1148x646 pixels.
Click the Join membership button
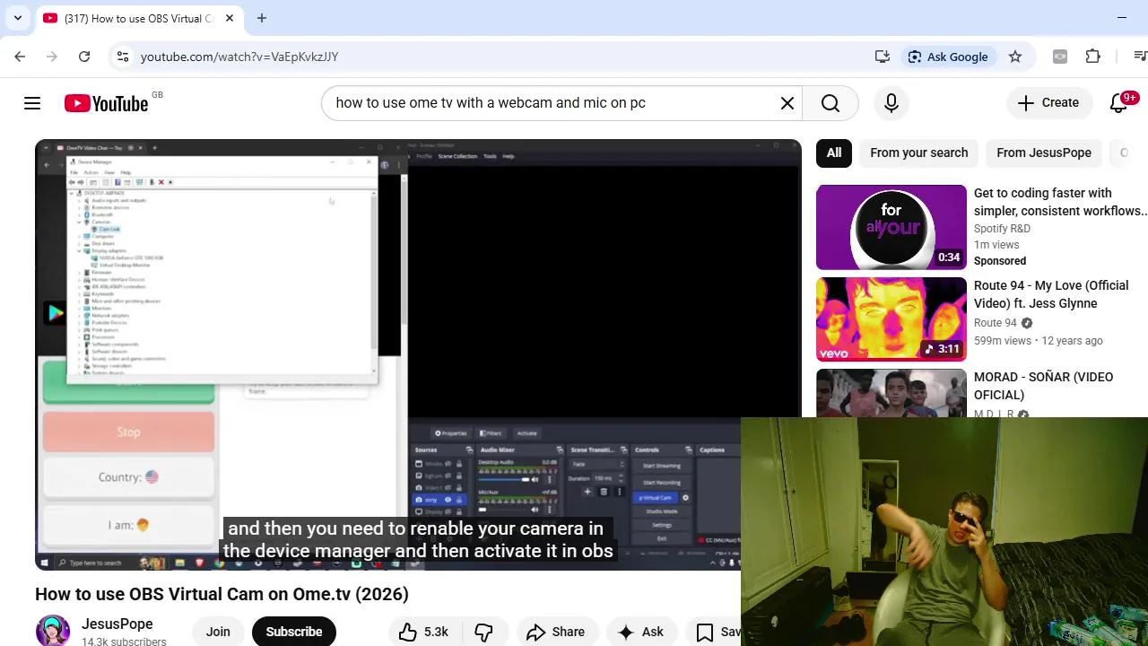(x=218, y=632)
